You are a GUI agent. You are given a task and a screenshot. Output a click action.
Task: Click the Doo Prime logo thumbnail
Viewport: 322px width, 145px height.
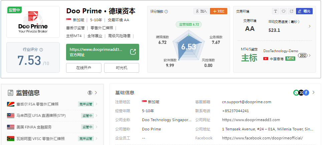(33, 22)
